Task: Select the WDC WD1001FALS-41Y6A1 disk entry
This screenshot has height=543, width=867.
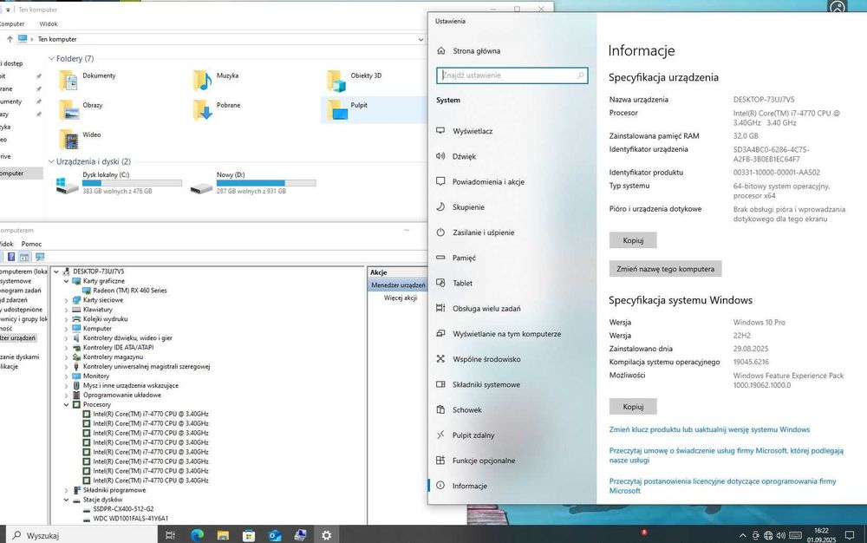Action: (131, 519)
